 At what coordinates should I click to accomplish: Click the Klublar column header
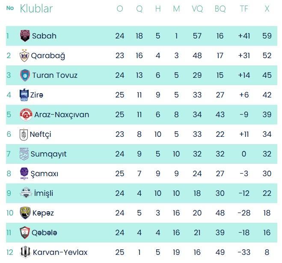[x=36, y=9]
